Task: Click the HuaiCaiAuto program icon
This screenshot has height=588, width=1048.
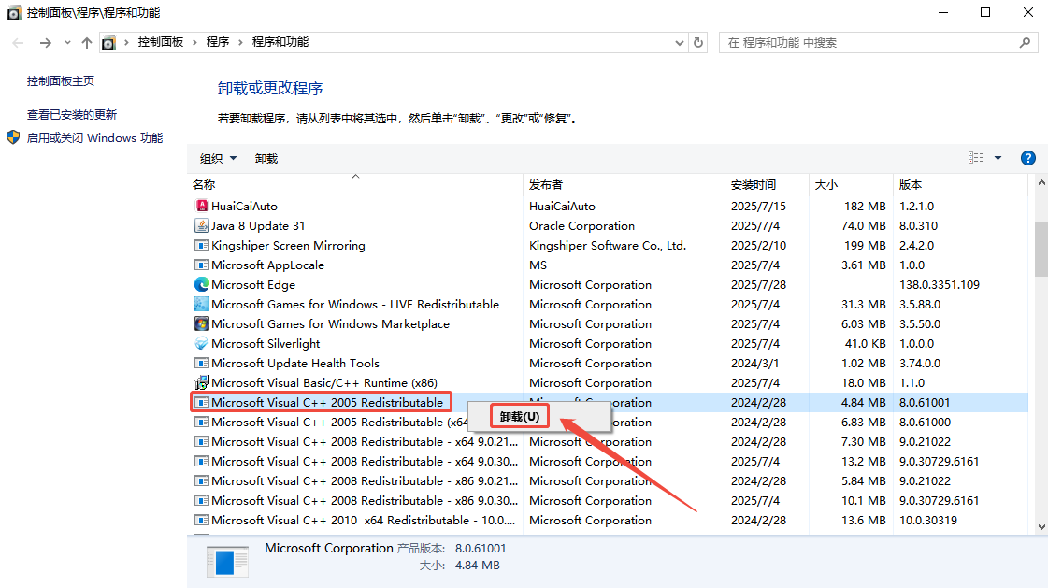Action: (x=201, y=206)
